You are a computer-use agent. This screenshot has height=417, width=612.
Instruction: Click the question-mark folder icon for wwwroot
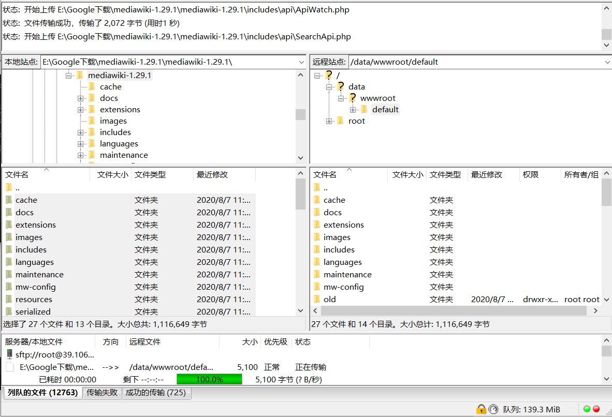[x=353, y=97]
